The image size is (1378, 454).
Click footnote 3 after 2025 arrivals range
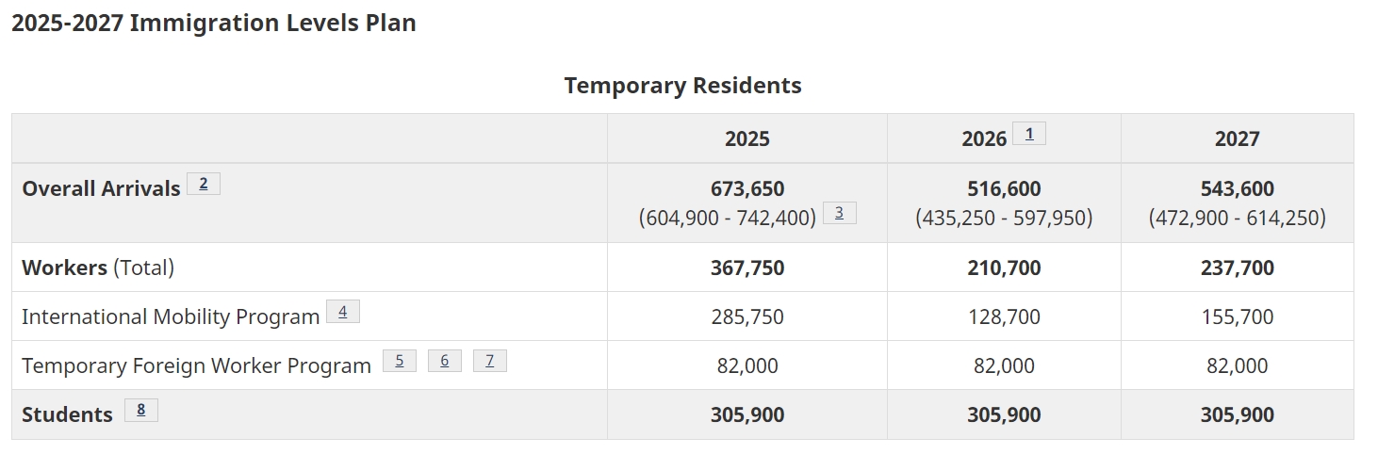coord(839,213)
